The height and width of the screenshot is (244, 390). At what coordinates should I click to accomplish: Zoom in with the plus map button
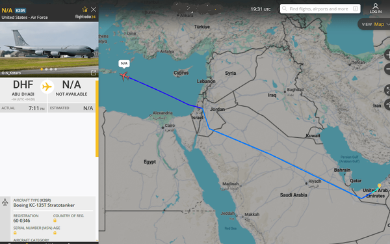387,55
